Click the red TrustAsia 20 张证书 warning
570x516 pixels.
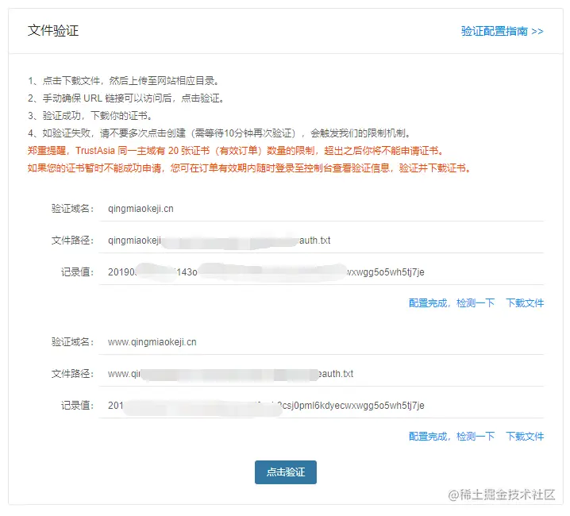237,151
